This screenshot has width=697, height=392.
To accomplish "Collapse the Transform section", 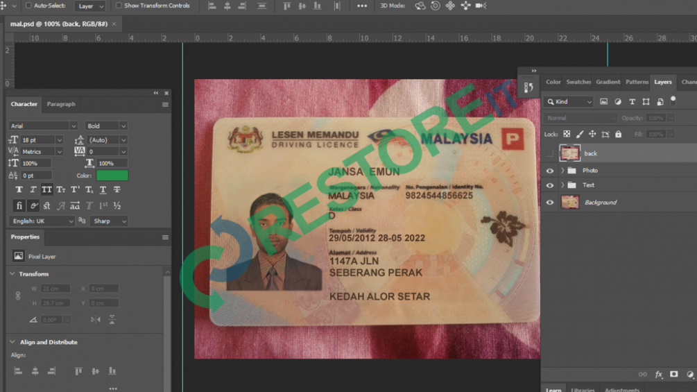I will 12,274.
